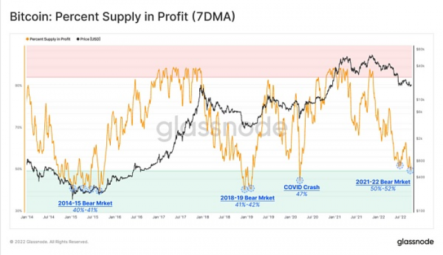
Task: Select the COVID Crash label
Action: click(302, 187)
